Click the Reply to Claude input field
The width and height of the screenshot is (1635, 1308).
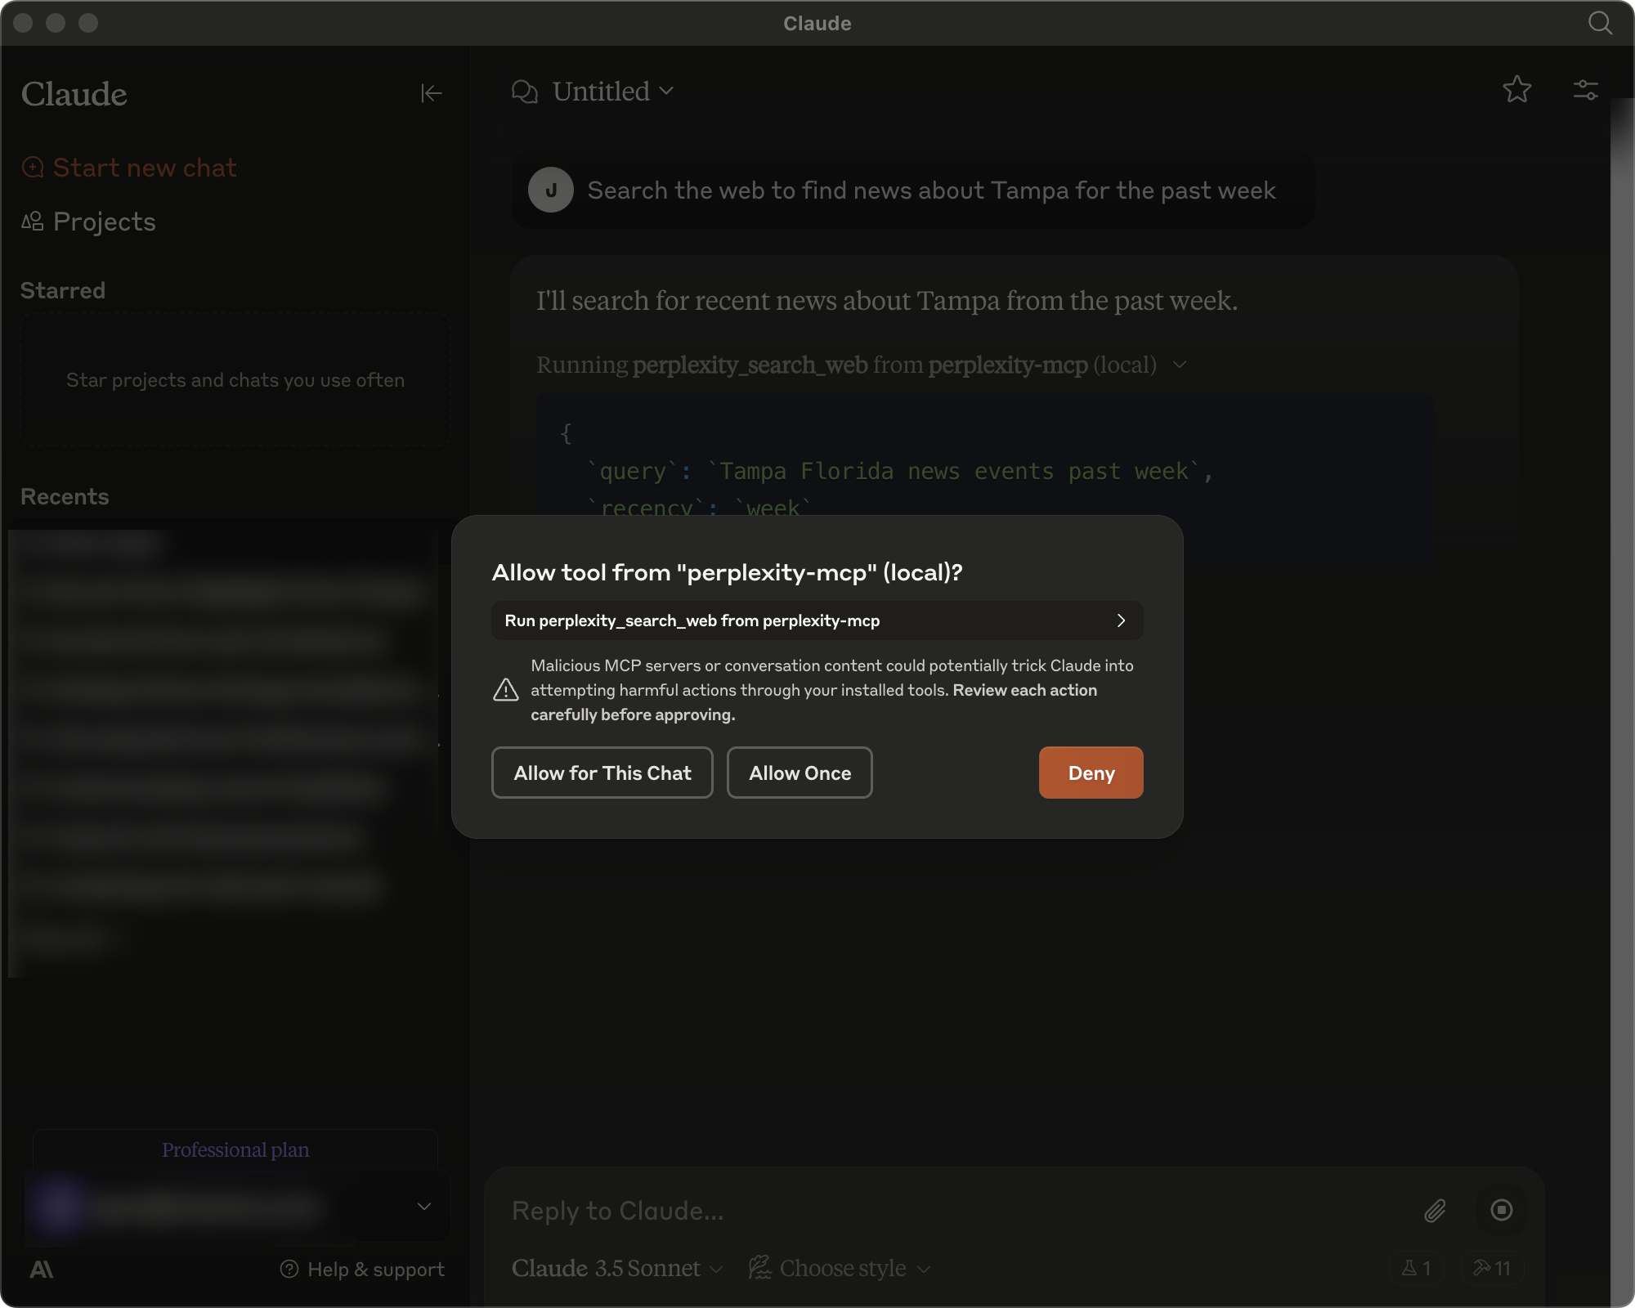pos(956,1210)
